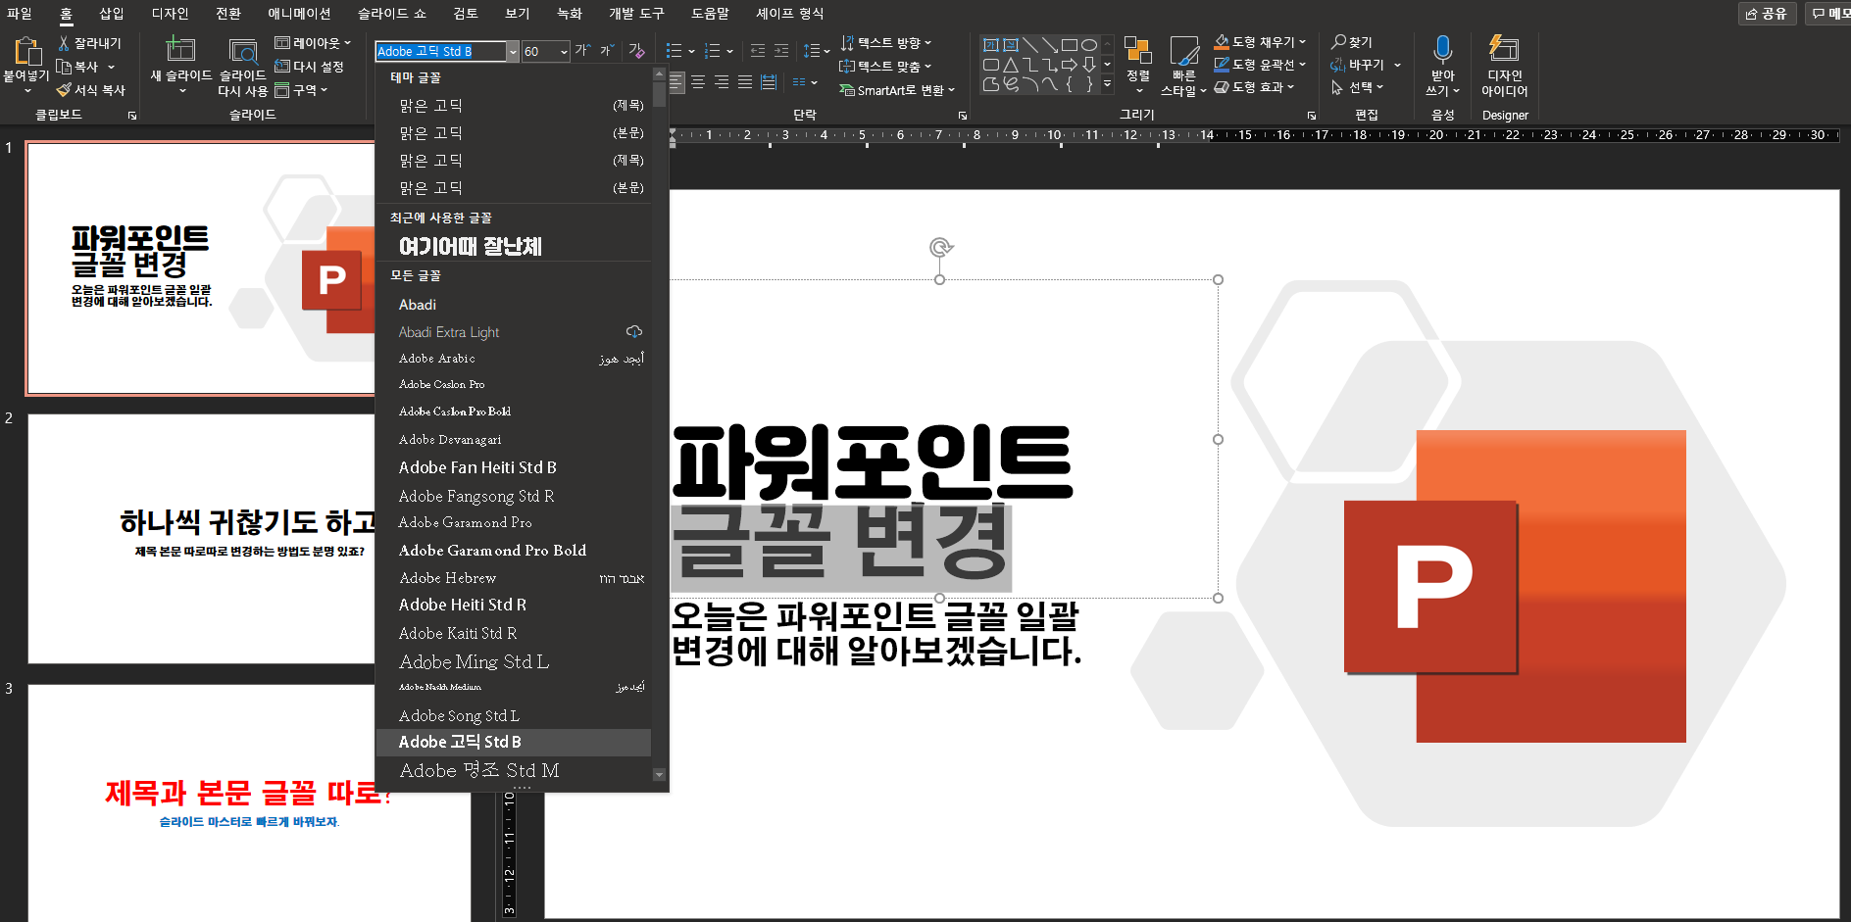Image resolution: width=1851 pixels, height=922 pixels.
Task: Open the 레이아웃 layout dropdown
Action: pyautogui.click(x=313, y=43)
